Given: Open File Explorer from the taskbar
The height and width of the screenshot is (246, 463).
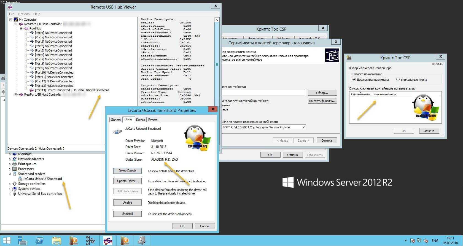Looking at the screenshot, I should [56, 240].
